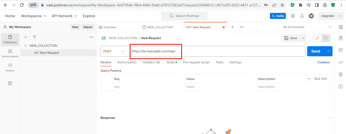The height and width of the screenshot is (134, 346).
Task: Open the POST method dropdown
Action: [114, 51]
